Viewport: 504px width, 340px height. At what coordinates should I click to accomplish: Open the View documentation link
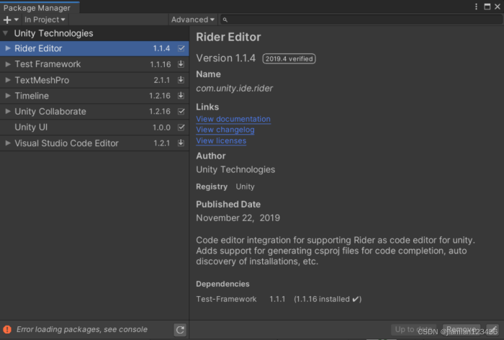(x=233, y=119)
